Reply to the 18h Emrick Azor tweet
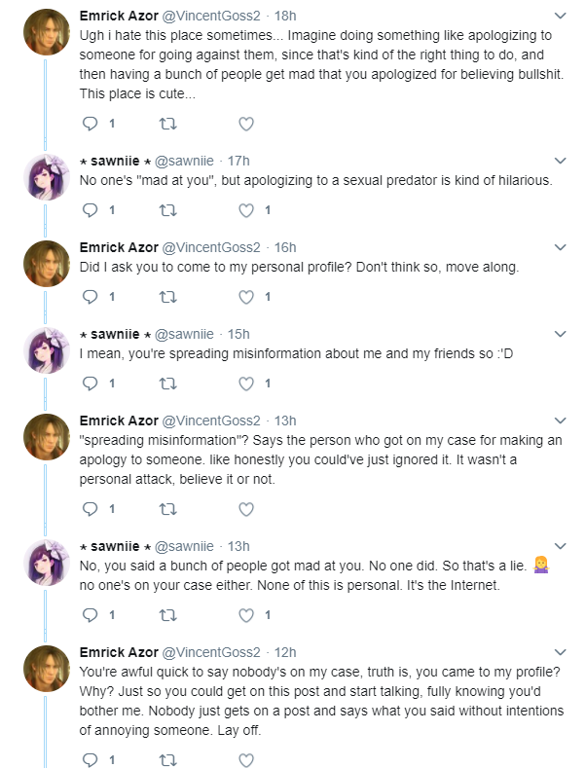586x768 pixels. [x=91, y=124]
